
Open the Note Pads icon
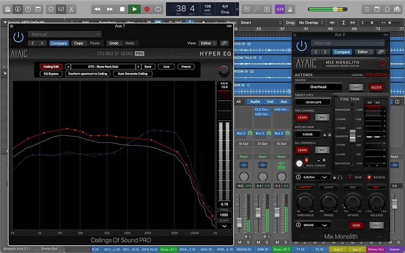point(377,9)
